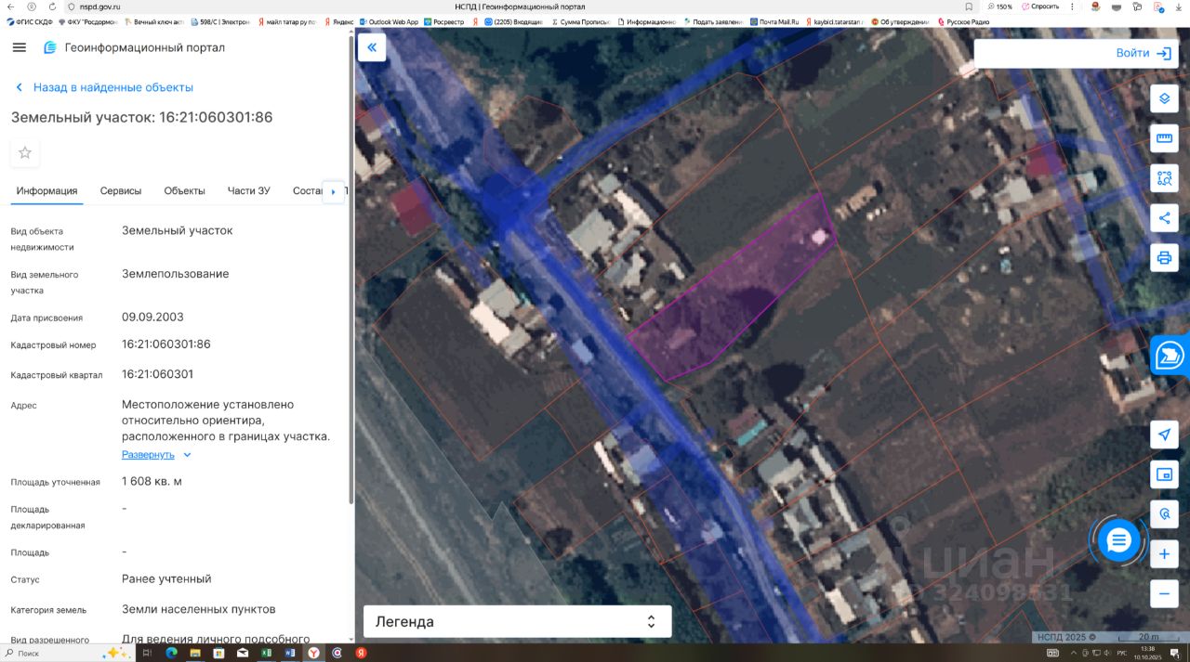The height and width of the screenshot is (662, 1190).
Task: Center map on my location arrow
Action: pyautogui.click(x=1164, y=435)
